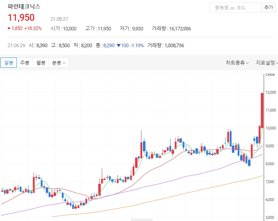Click the 종목명 or 코드 search field
The image size is (278, 221).
pos(235,8)
